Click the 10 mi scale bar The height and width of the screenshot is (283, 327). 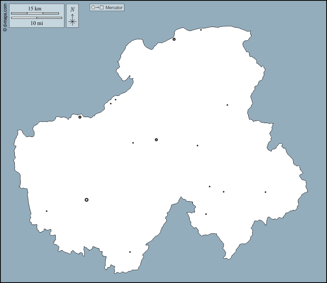click(x=37, y=18)
